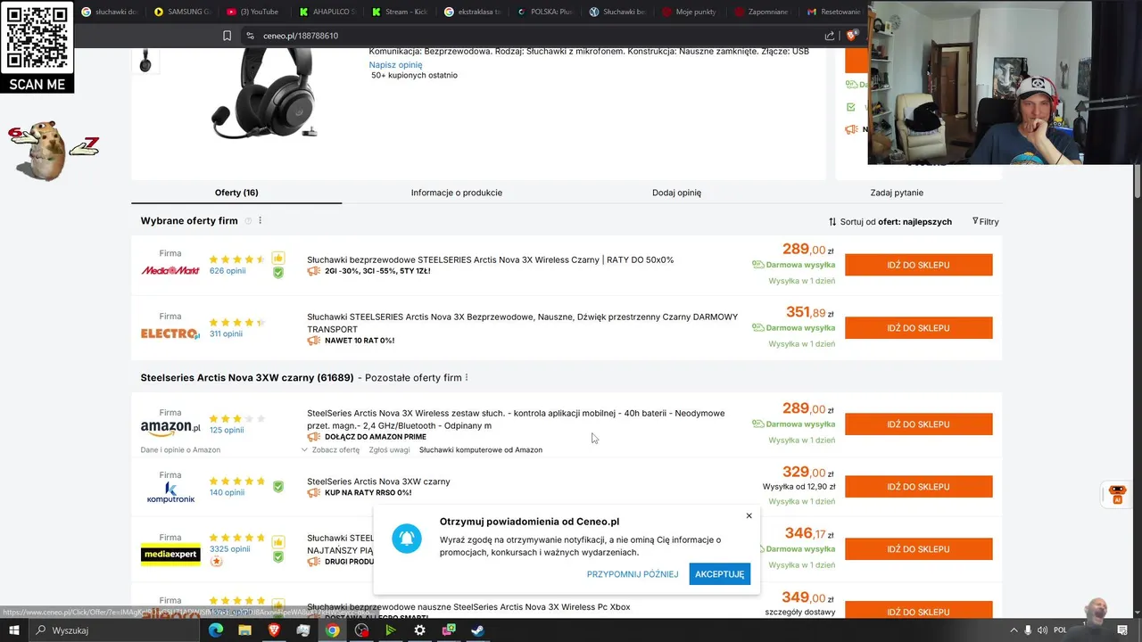Switch to Informacje o produkcie tab
The width and height of the screenshot is (1142, 642).
457,193
